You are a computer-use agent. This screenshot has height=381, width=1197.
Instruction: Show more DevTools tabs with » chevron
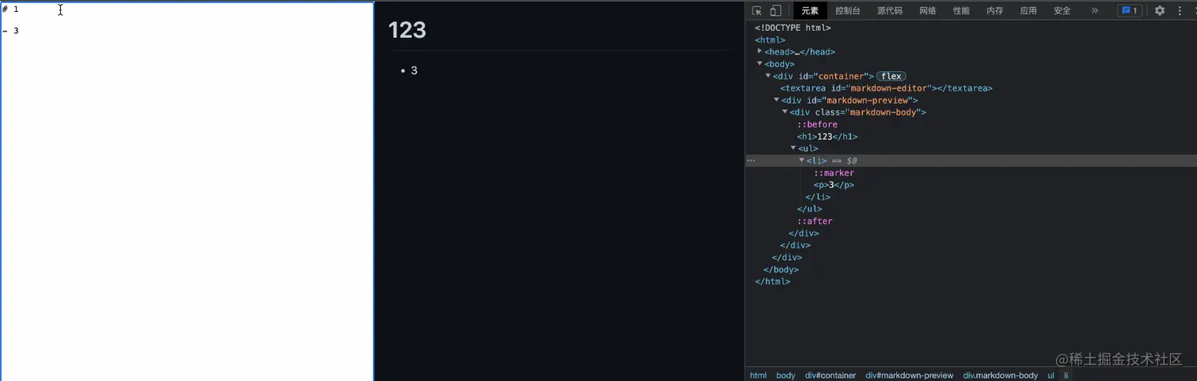pyautogui.click(x=1095, y=11)
